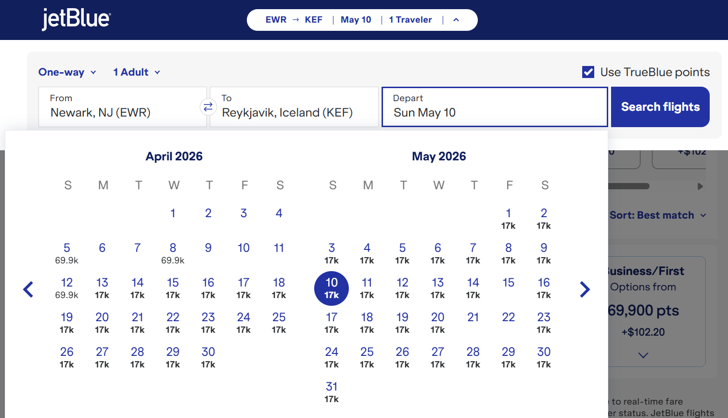Click the Depart date input field

[495, 107]
